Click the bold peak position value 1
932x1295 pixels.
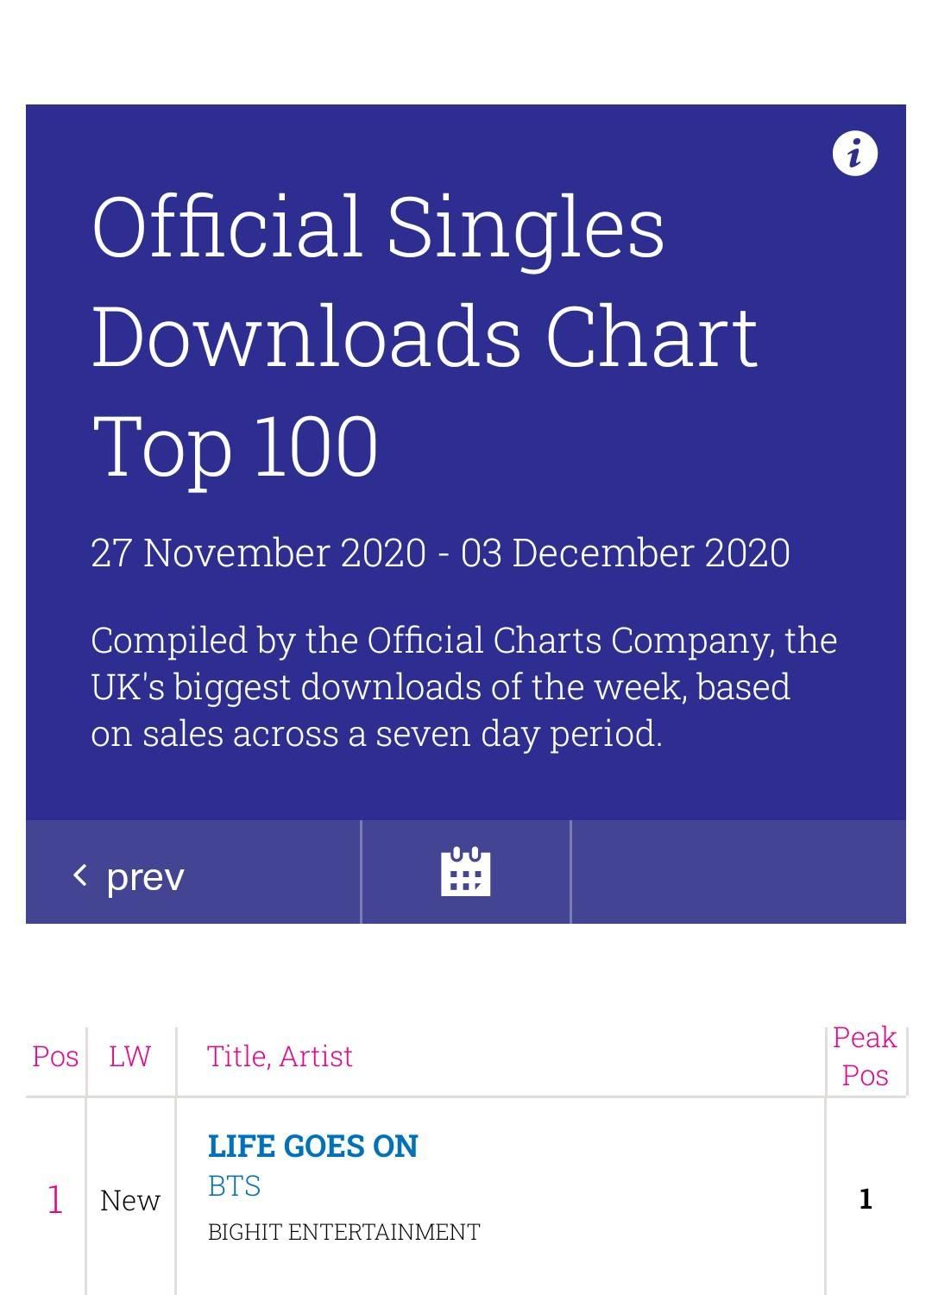pos(866,1198)
